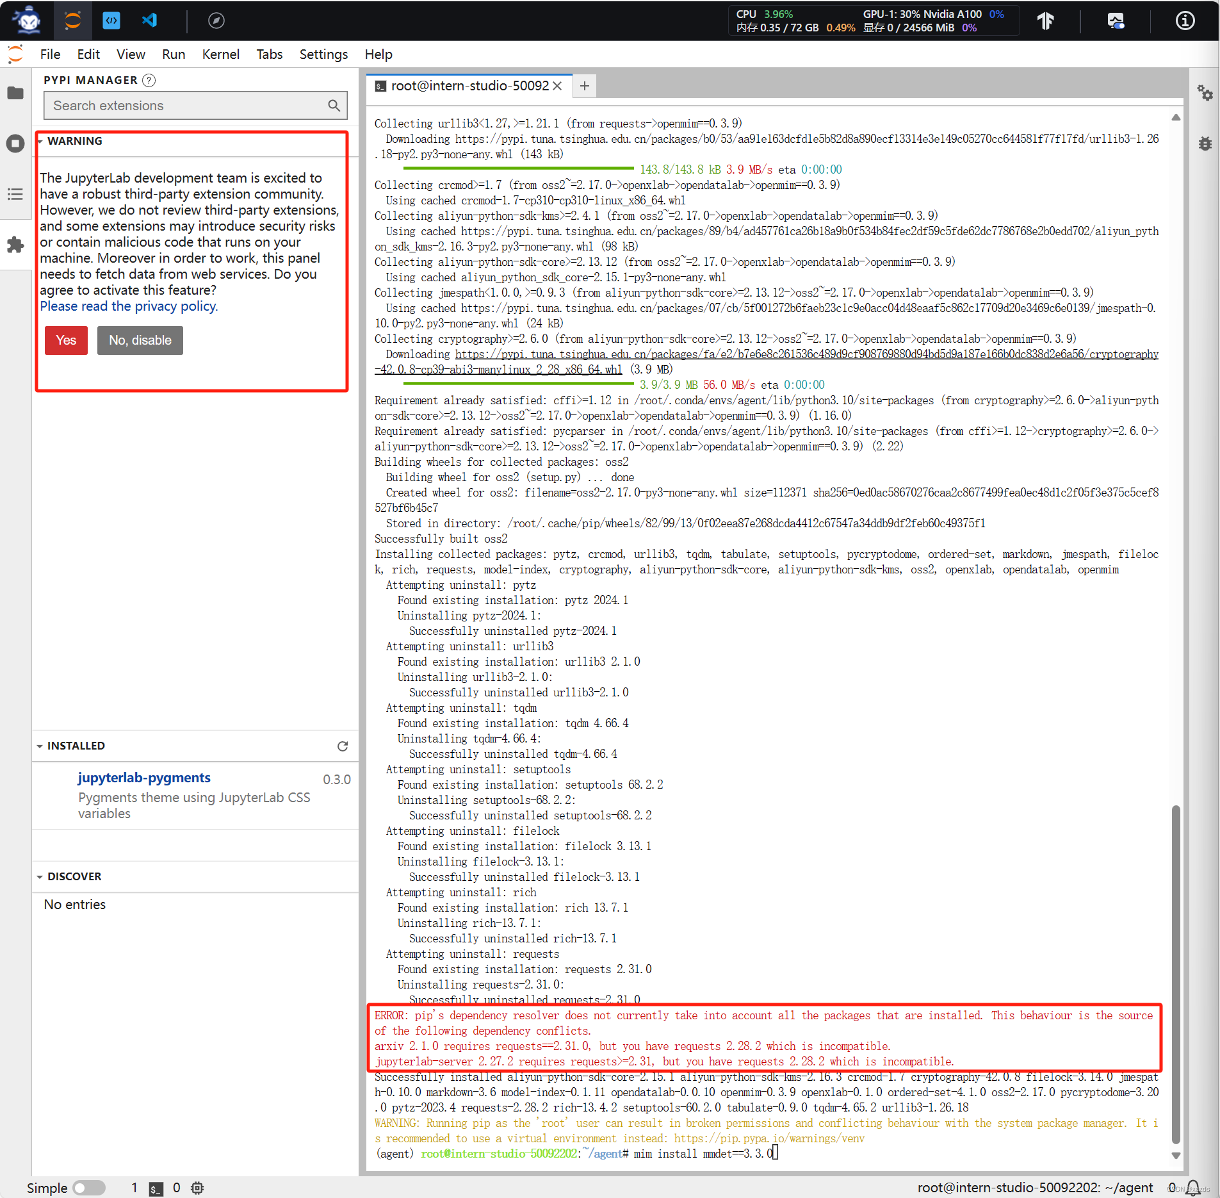Click the memory 0.35 / 72 GB indicator

[x=777, y=28]
